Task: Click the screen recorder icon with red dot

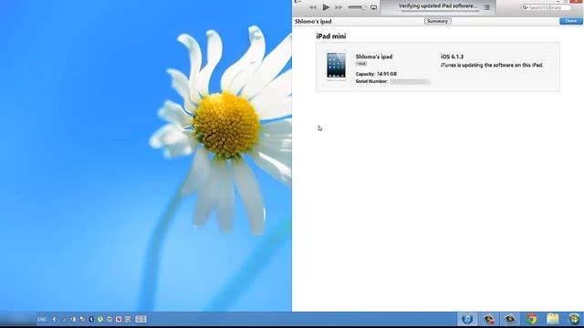Action: (x=489, y=319)
